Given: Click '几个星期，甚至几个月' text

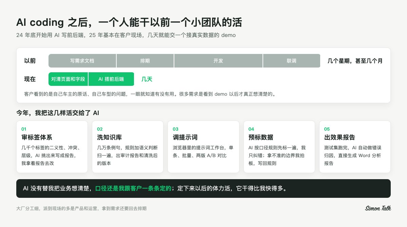Looking at the screenshot, I should pos(355,61).
